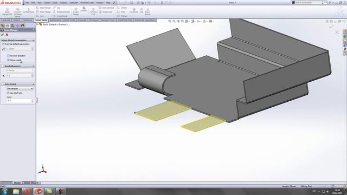This screenshot has width=347, height=195.
Task: Open the Corners tool
Action: pyautogui.click(x=84, y=9)
